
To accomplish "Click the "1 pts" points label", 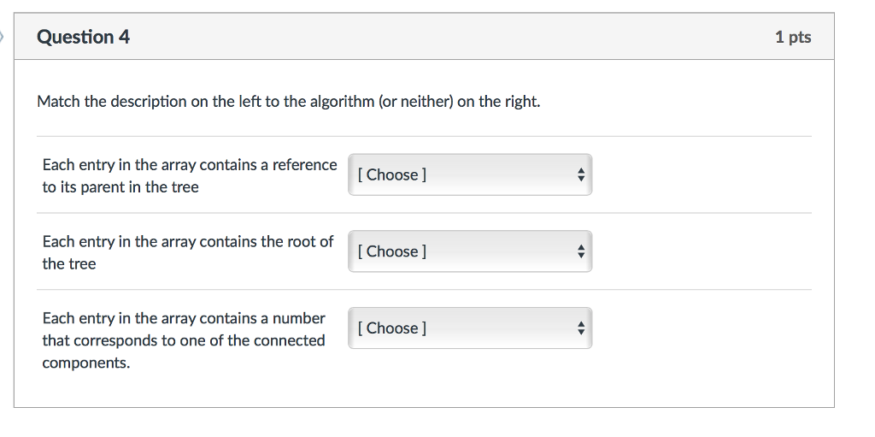I will tap(793, 37).
